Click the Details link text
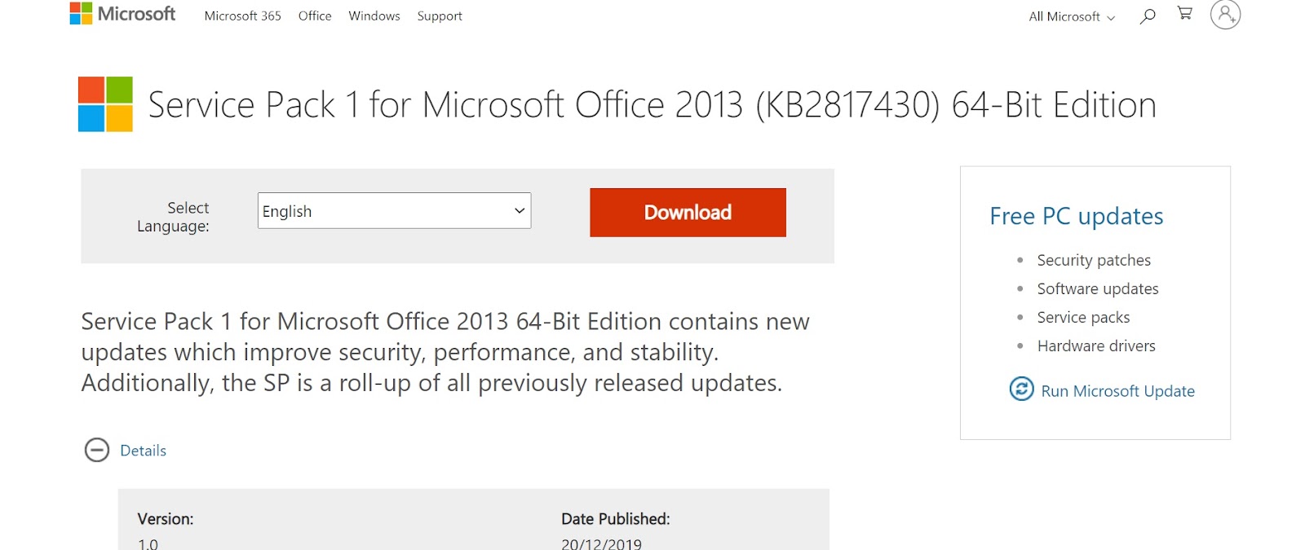Image resolution: width=1305 pixels, height=550 pixels. click(x=143, y=451)
